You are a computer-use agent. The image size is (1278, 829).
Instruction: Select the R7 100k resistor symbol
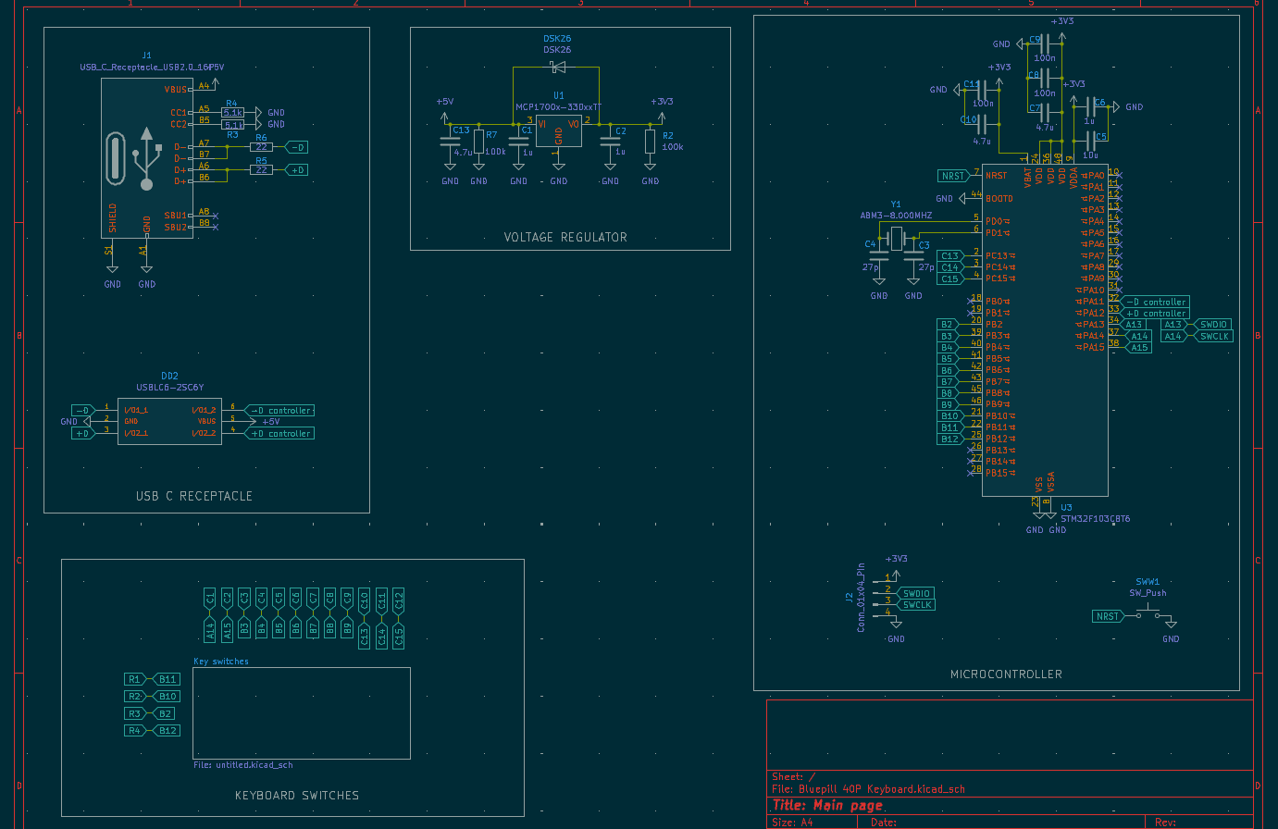(478, 141)
